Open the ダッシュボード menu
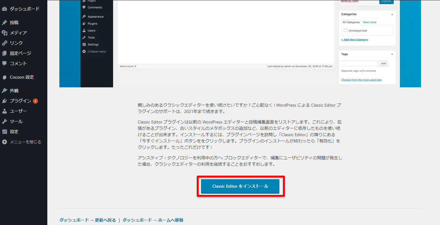 pyautogui.click(x=24, y=9)
